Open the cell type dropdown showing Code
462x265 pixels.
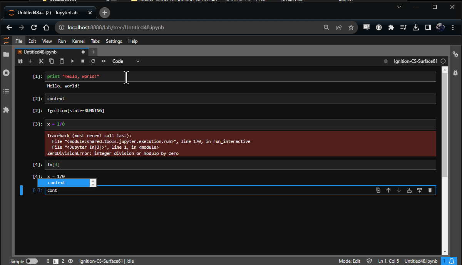(x=126, y=61)
